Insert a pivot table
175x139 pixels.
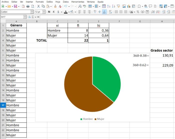coord(133,6)
